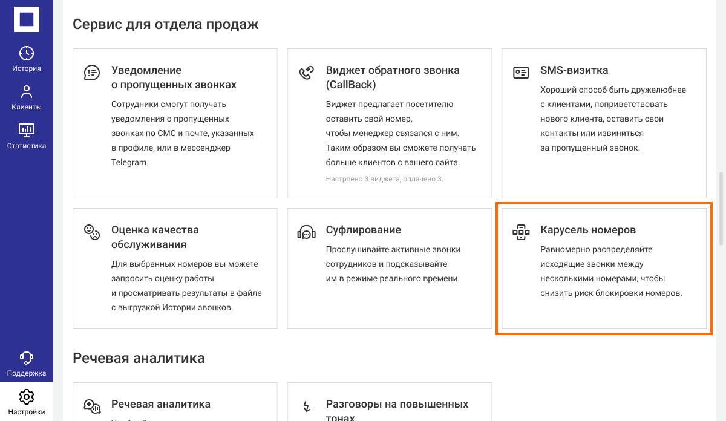Click the service quality smiley icon
Image resolution: width=726 pixels, height=421 pixels.
(x=91, y=232)
